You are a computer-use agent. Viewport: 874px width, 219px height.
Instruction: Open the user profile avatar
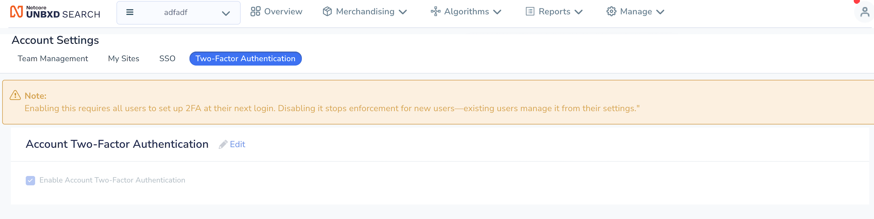(x=865, y=12)
